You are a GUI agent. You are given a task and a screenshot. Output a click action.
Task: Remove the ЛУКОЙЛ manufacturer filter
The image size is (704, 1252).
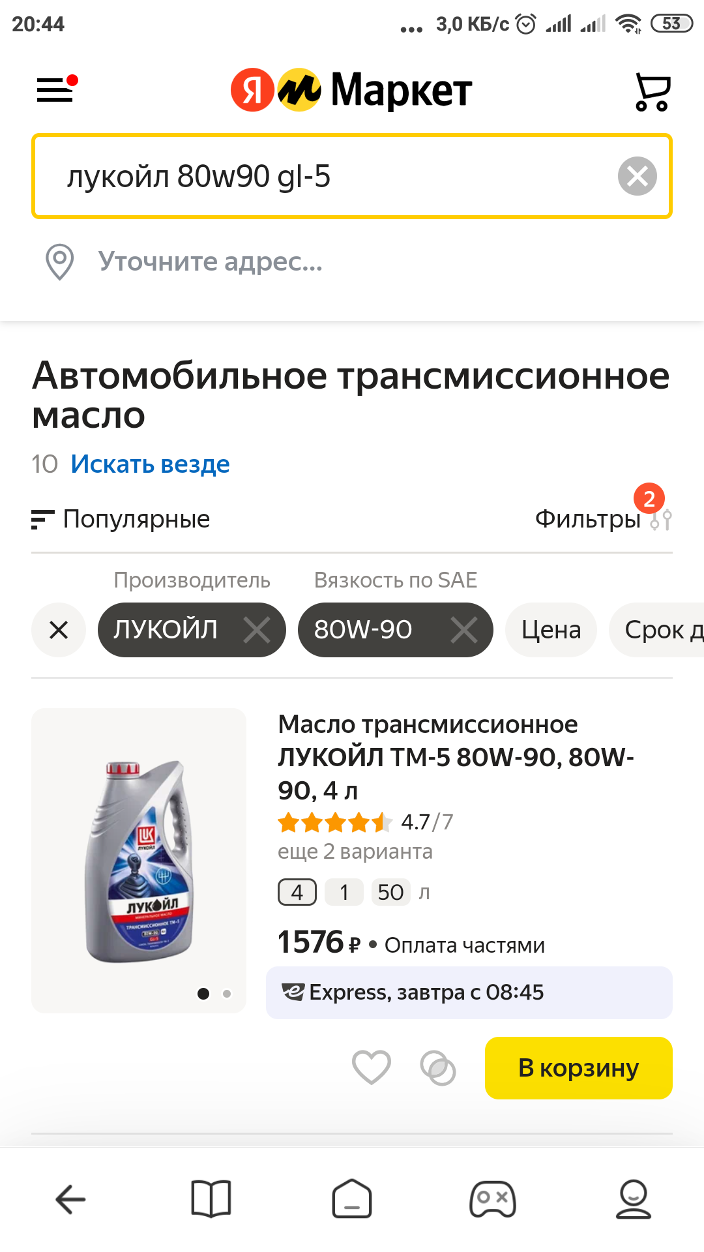(x=257, y=630)
